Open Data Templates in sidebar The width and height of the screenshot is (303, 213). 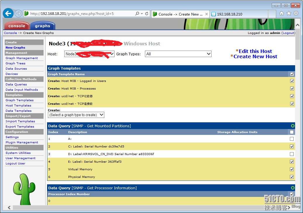coord(18,111)
